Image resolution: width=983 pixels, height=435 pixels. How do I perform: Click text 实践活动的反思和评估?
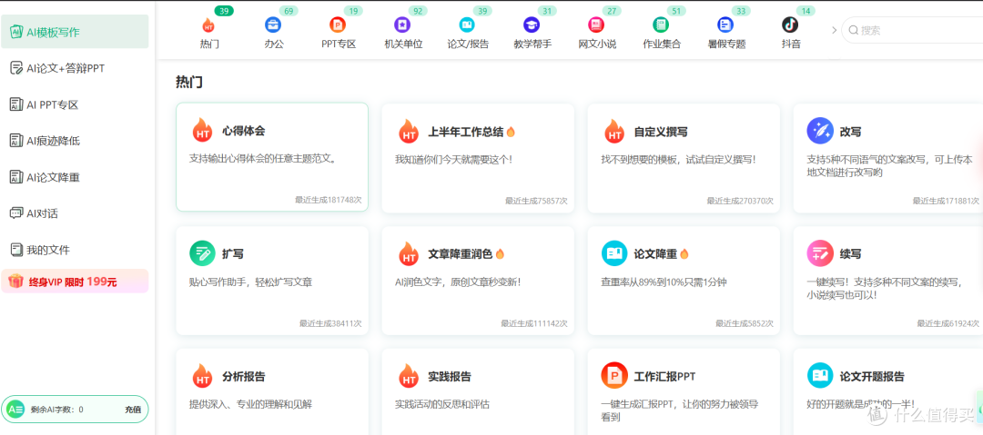[442, 404]
